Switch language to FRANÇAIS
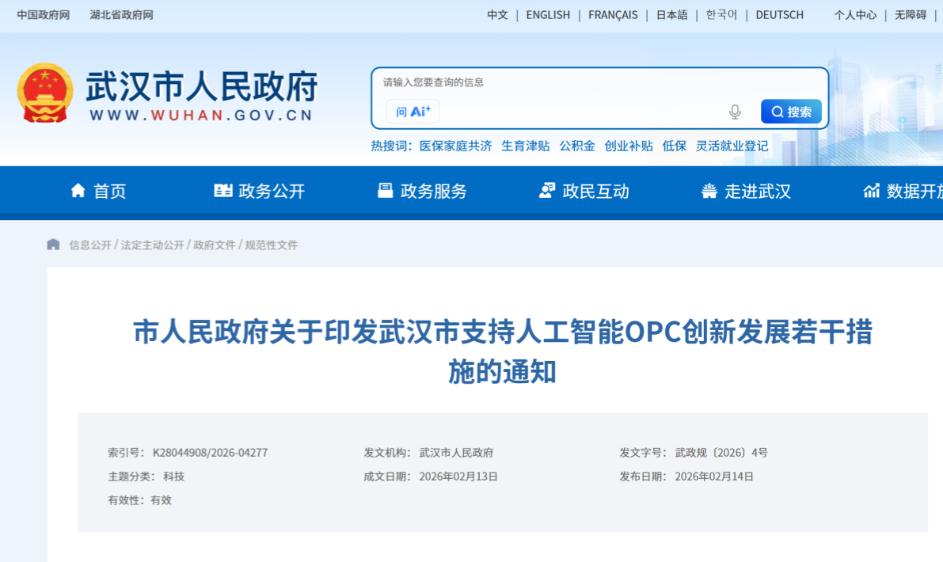Screen dimensions: 943x562 613,15
